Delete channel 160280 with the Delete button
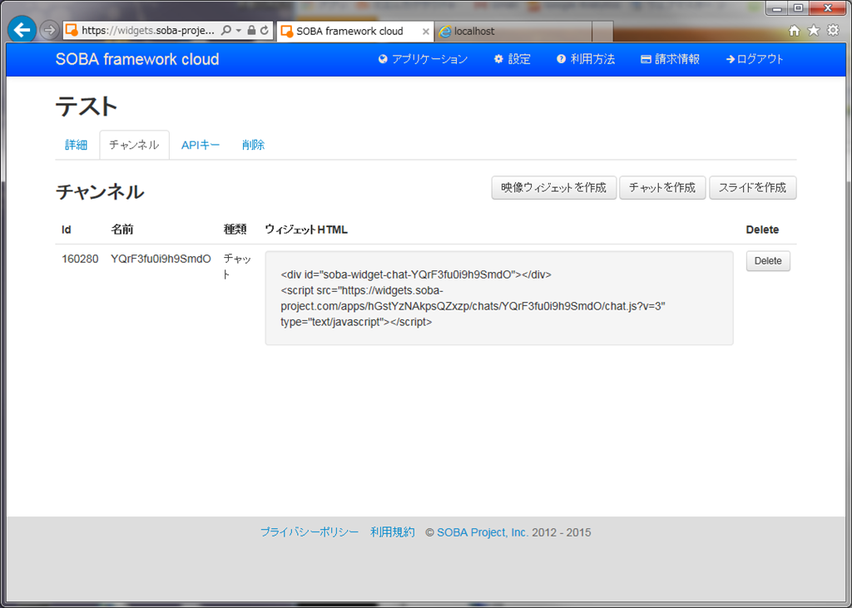 pyautogui.click(x=768, y=261)
